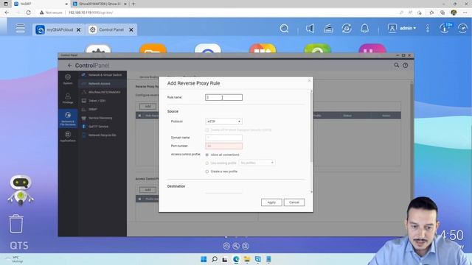
Task: Open Microsoft Edge from taskbar
Action: [x=236, y=259]
